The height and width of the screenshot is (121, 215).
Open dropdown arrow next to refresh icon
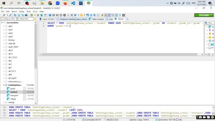35,15
